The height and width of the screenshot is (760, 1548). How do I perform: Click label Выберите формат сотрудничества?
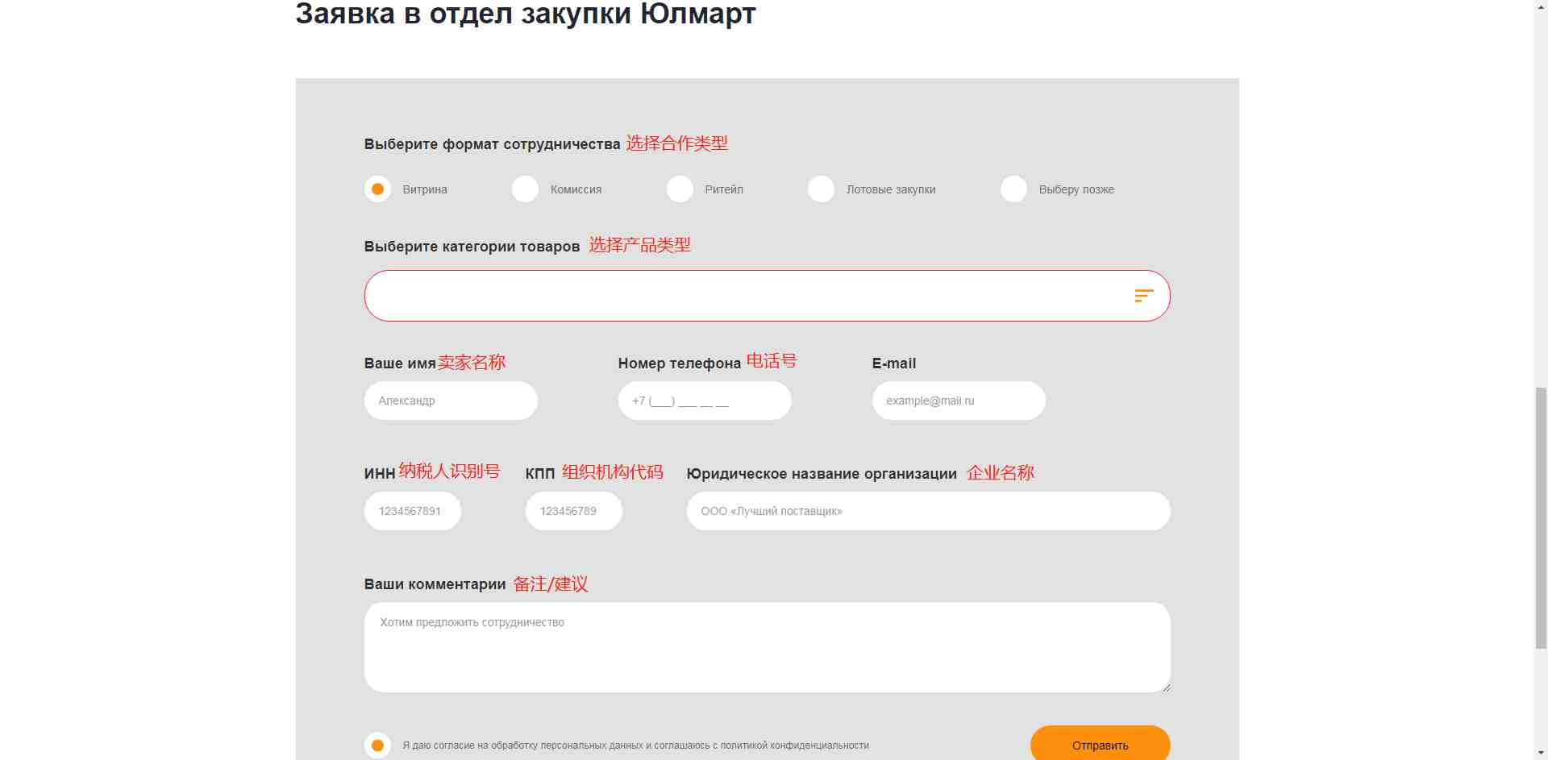click(x=492, y=144)
